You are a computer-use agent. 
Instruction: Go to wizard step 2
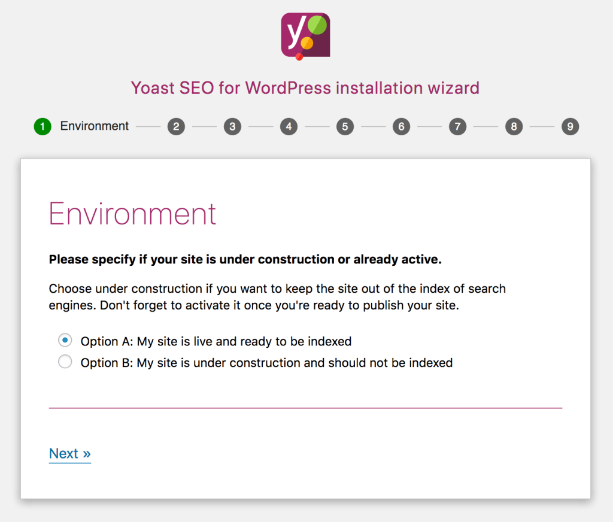(176, 126)
